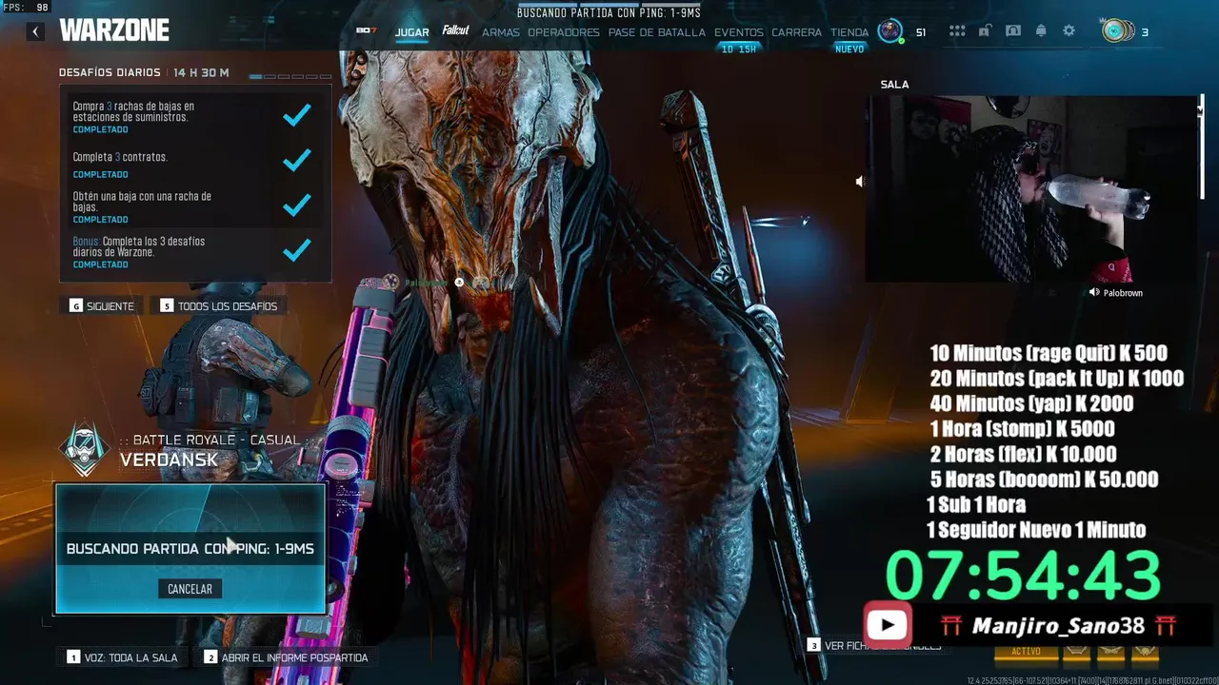
Task: Open the notifications bell icon
Action: [1041, 31]
